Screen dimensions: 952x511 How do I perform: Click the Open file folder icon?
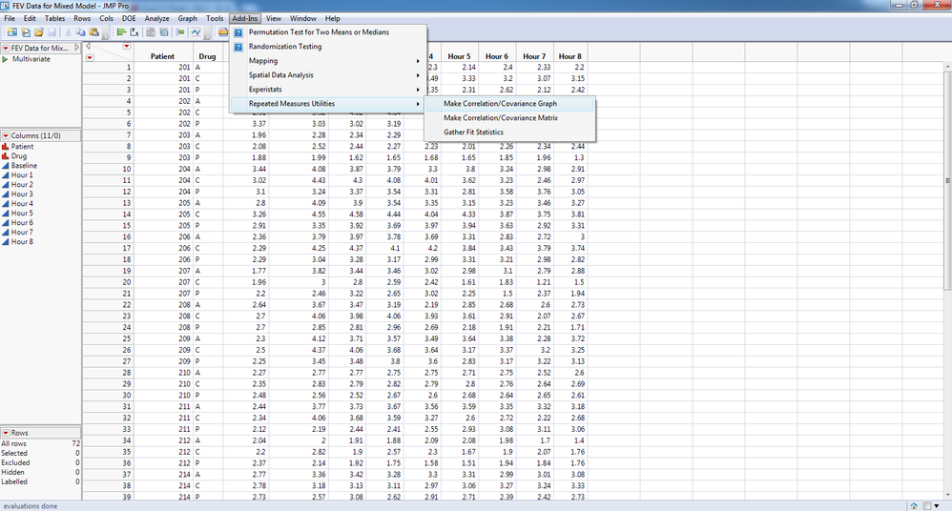pyautogui.click(x=39, y=32)
